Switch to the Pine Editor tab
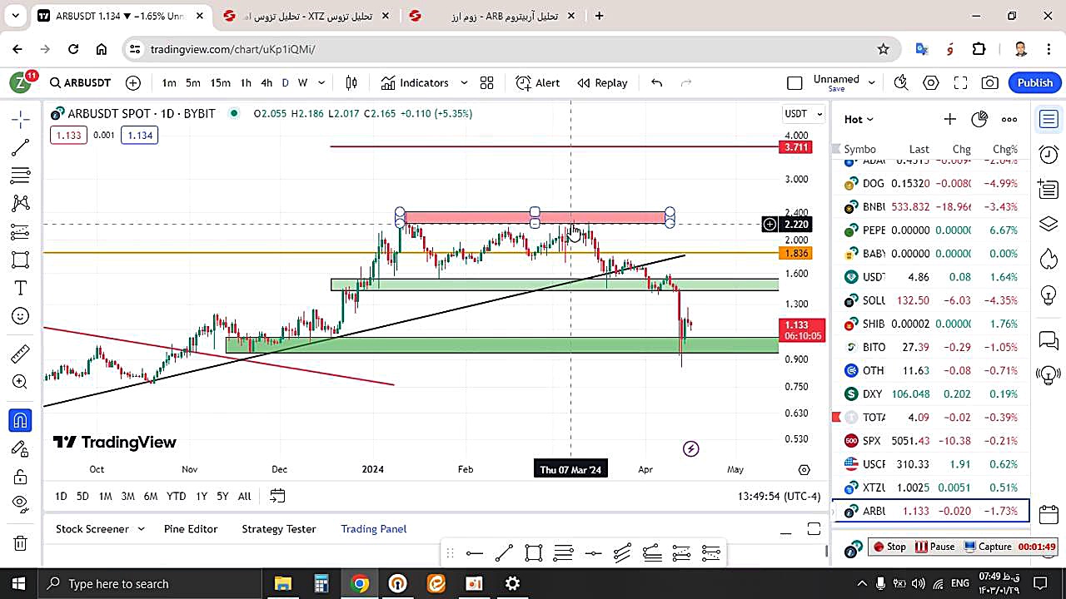 pyautogui.click(x=191, y=528)
